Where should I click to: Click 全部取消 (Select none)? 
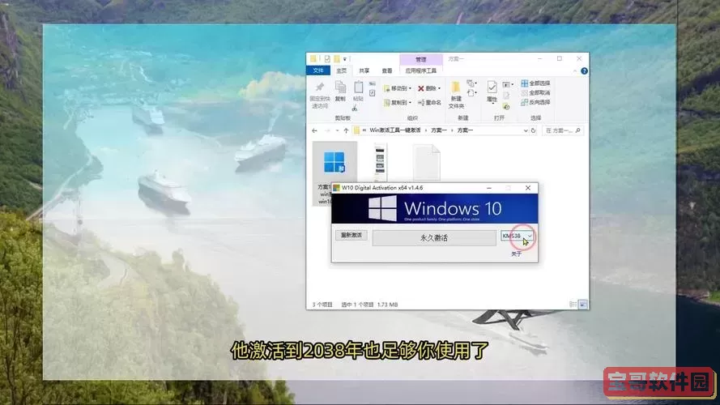click(535, 93)
